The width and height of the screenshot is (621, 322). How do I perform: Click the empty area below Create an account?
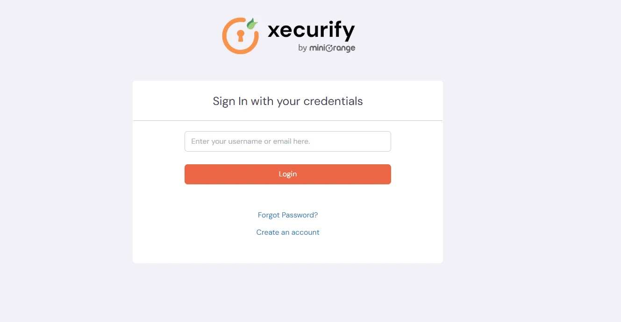point(287,250)
